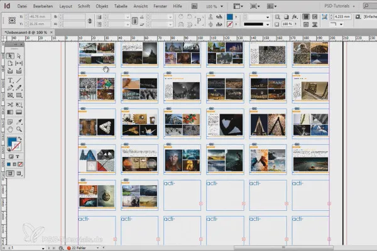
Task: Select the Pencil tool
Action: pos(19,88)
